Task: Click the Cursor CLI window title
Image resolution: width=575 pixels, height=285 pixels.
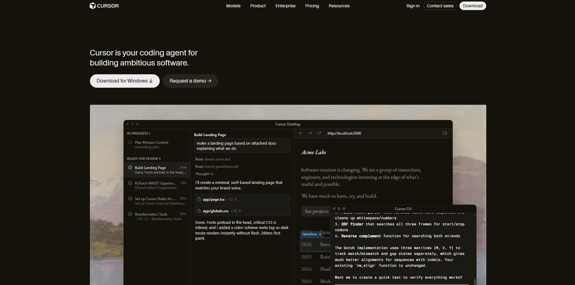Action: click(403, 209)
